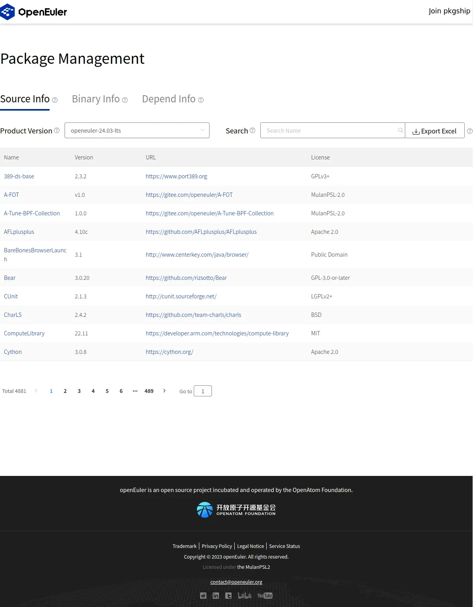
Task: Open the Service Status footer link
Action: click(x=284, y=546)
